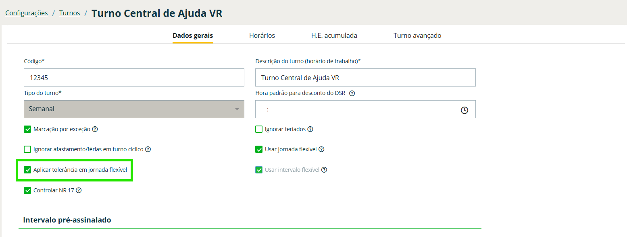Click help icon for Hora padrão desconto DSR
This screenshot has height=237, width=627.
[x=352, y=93]
